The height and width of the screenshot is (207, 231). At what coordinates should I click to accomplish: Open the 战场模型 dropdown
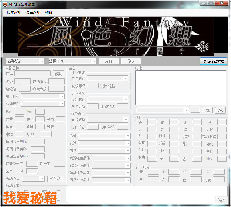[62, 104]
